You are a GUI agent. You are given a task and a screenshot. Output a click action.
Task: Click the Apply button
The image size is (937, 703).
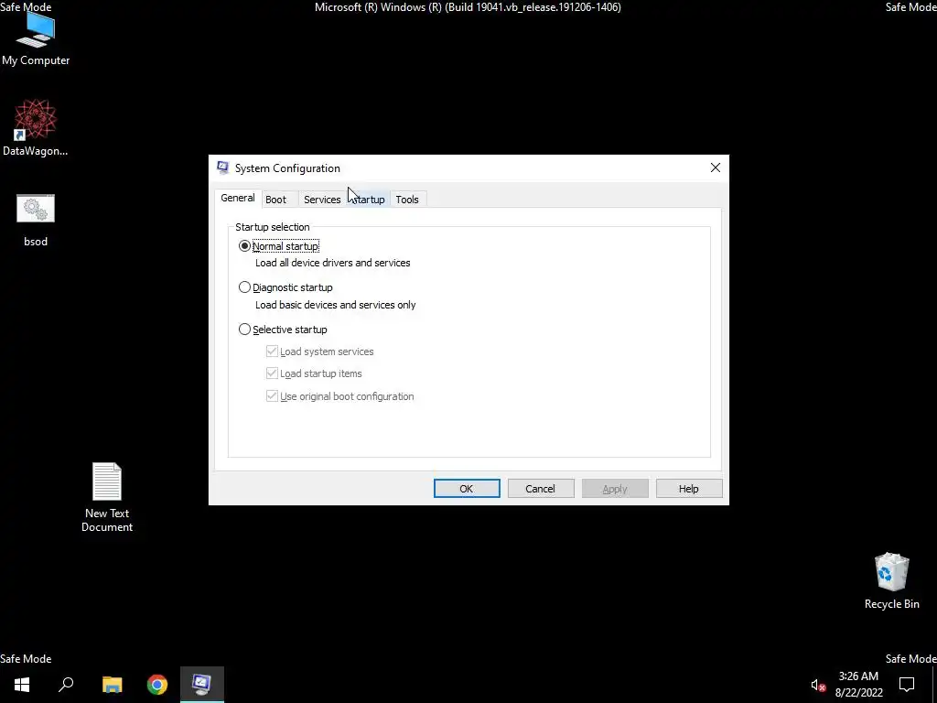point(615,489)
